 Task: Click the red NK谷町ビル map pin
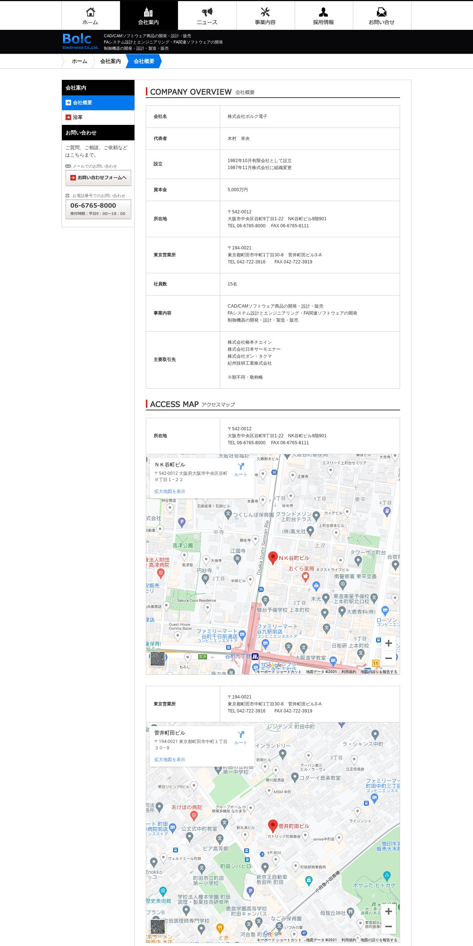[273, 558]
